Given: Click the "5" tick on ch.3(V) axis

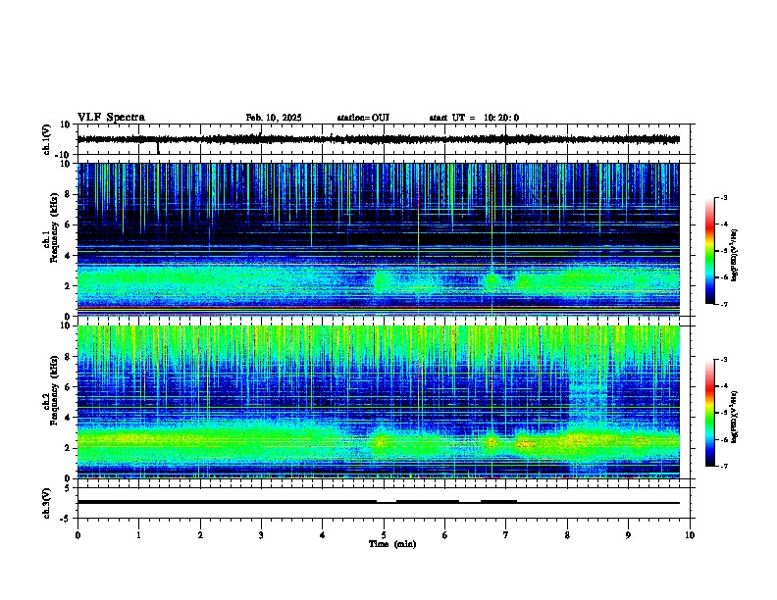Looking at the screenshot, I should [x=69, y=487].
